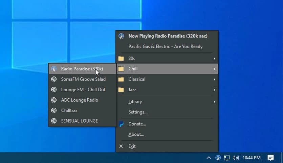Click the X icon beside Exit
The width and height of the screenshot is (283, 163).
[121, 146]
